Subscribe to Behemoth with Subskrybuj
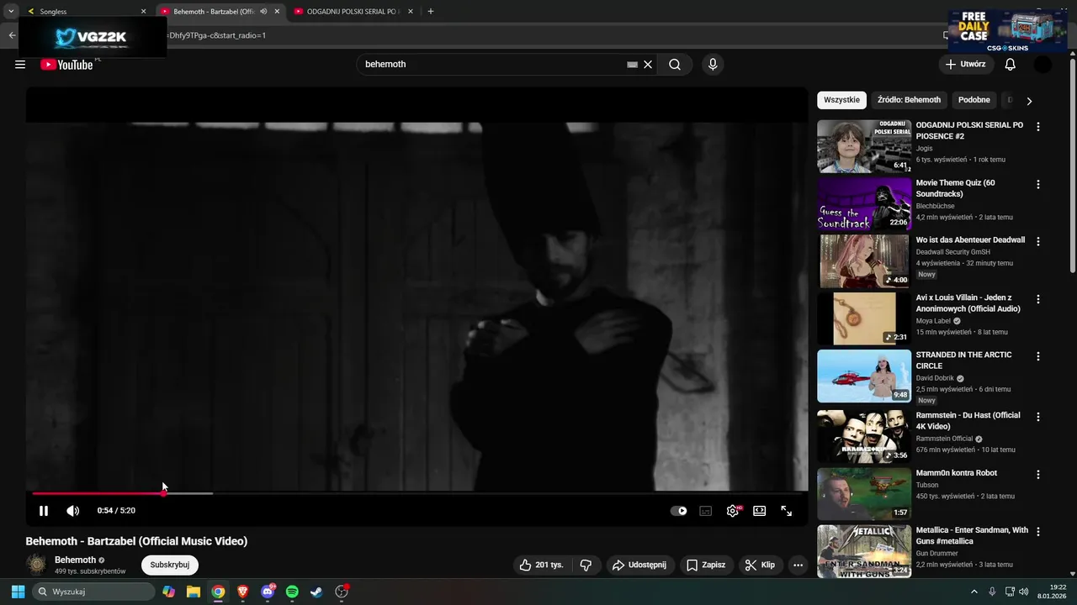 [170, 565]
